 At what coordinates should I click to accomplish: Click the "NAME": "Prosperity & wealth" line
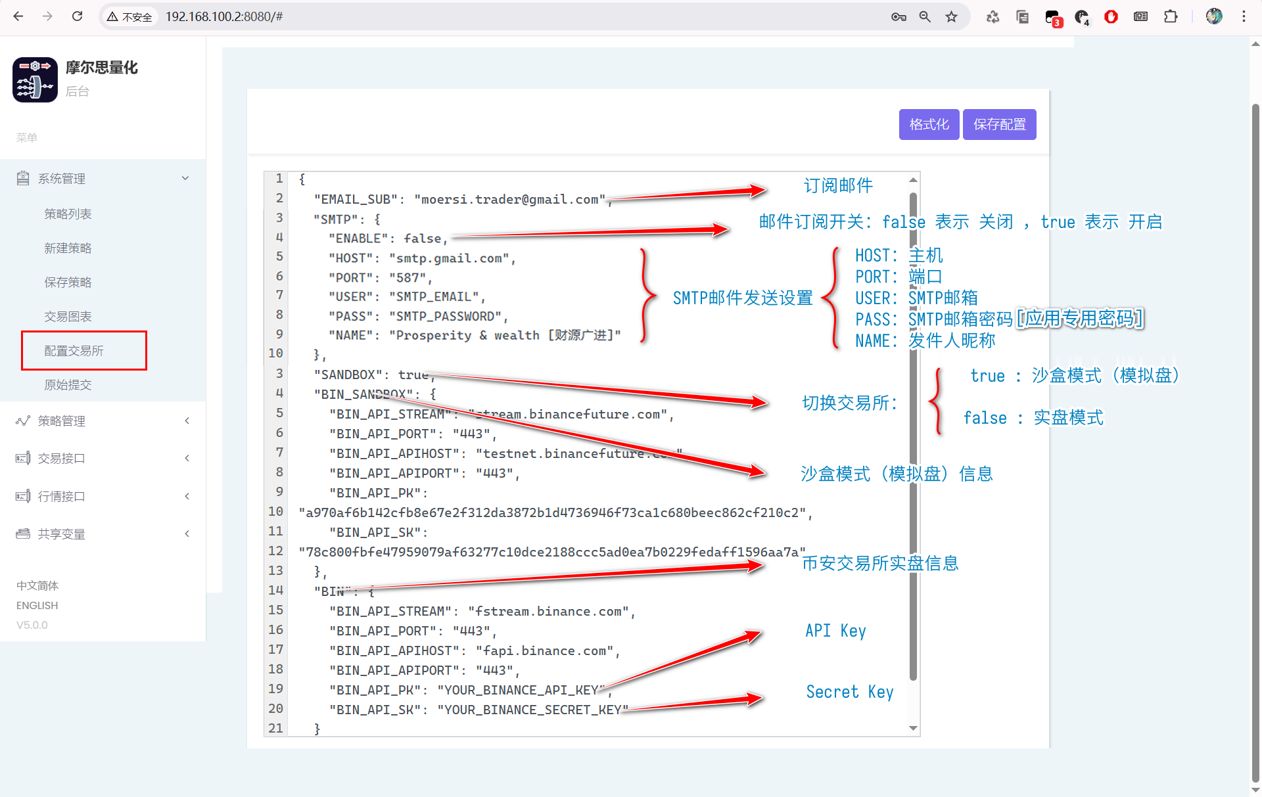475,335
